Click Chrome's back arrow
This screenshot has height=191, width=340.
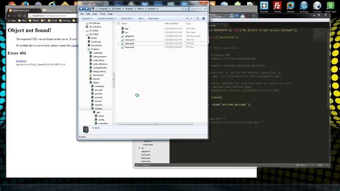(x=9, y=16)
